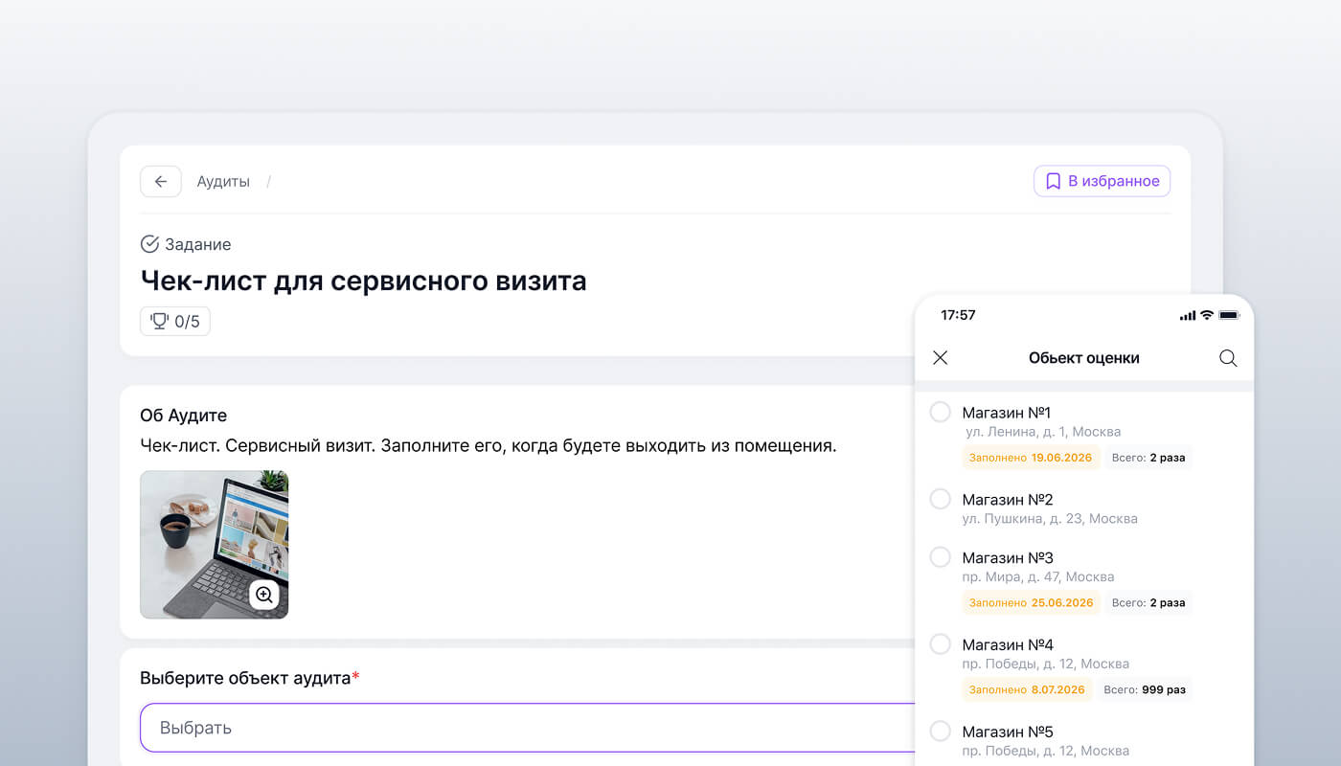Click the Задание checkmark icon
The width and height of the screenshot is (1341, 766).
click(149, 244)
